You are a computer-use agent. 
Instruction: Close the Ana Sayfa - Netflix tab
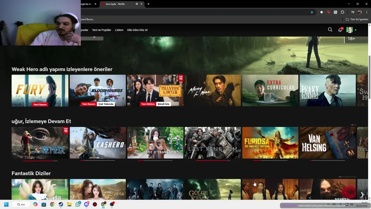[x=141, y=4]
